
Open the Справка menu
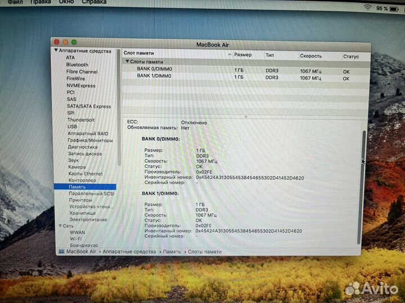[94, 2]
